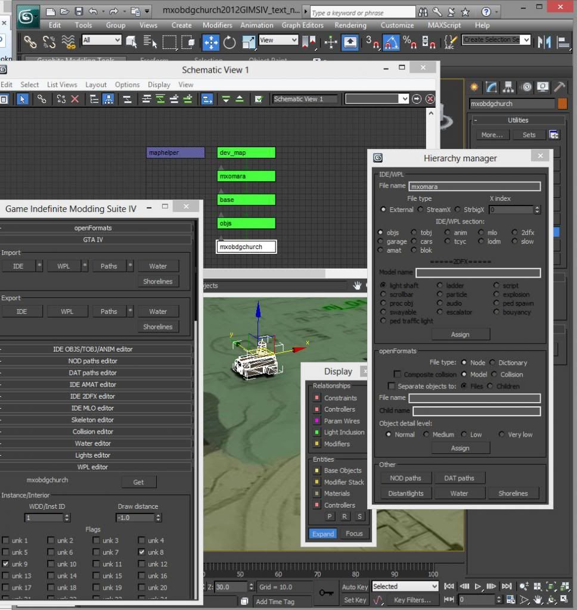
Task: Expand the Collision editor rollout
Action: (x=93, y=431)
